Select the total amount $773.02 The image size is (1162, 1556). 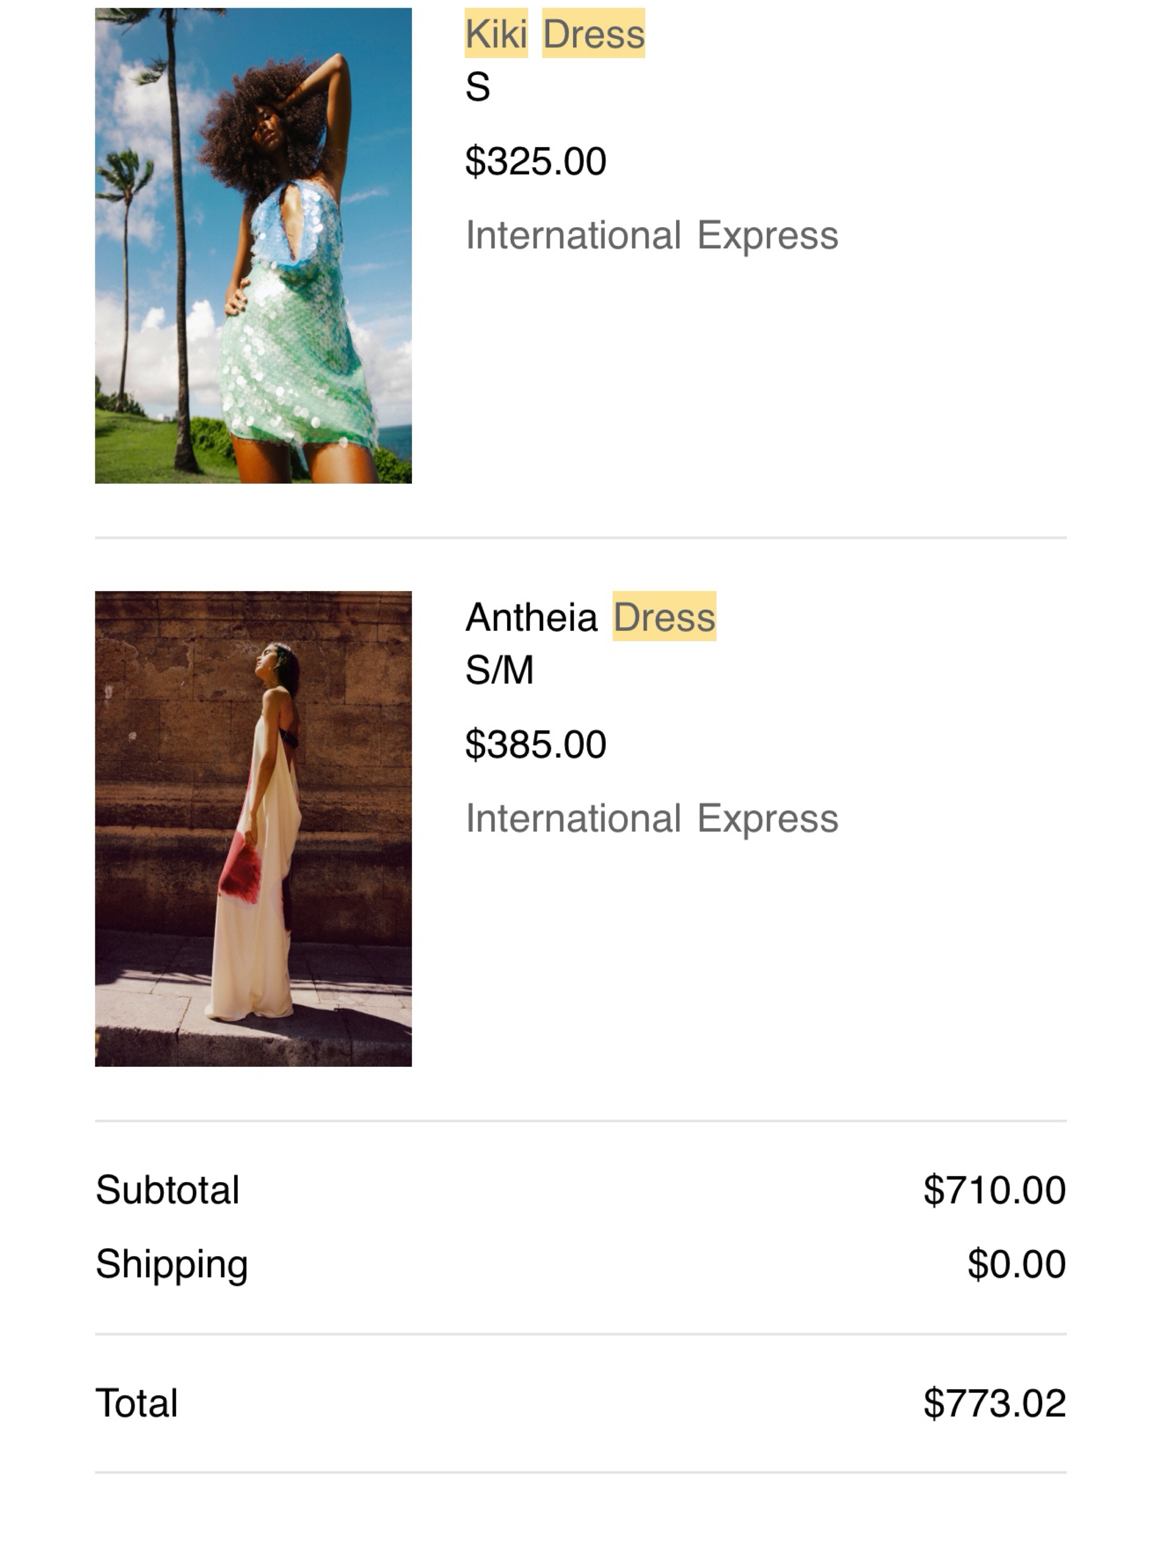(x=995, y=1403)
